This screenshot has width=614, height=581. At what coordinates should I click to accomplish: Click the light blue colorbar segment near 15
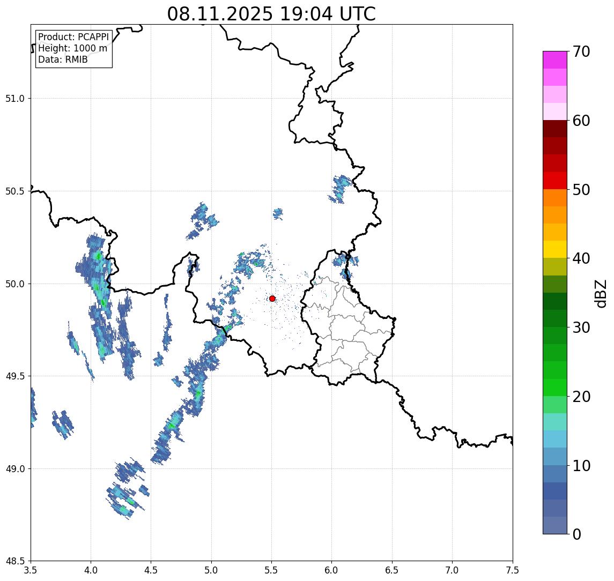pyautogui.click(x=555, y=439)
